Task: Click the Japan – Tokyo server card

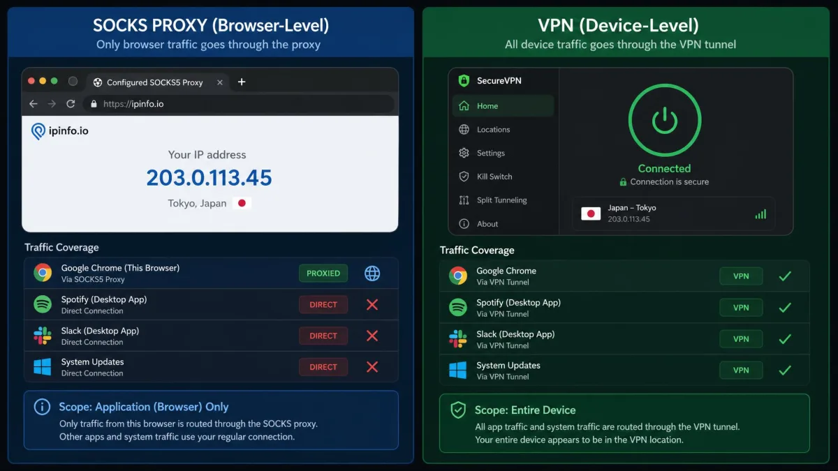Action: point(673,214)
